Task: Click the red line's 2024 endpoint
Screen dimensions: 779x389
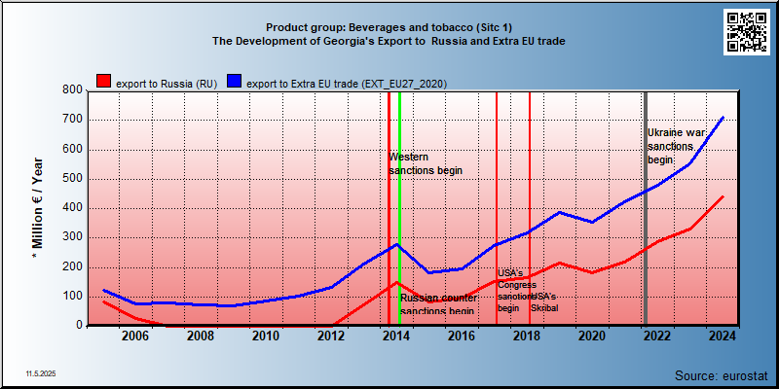Action: 723,196
